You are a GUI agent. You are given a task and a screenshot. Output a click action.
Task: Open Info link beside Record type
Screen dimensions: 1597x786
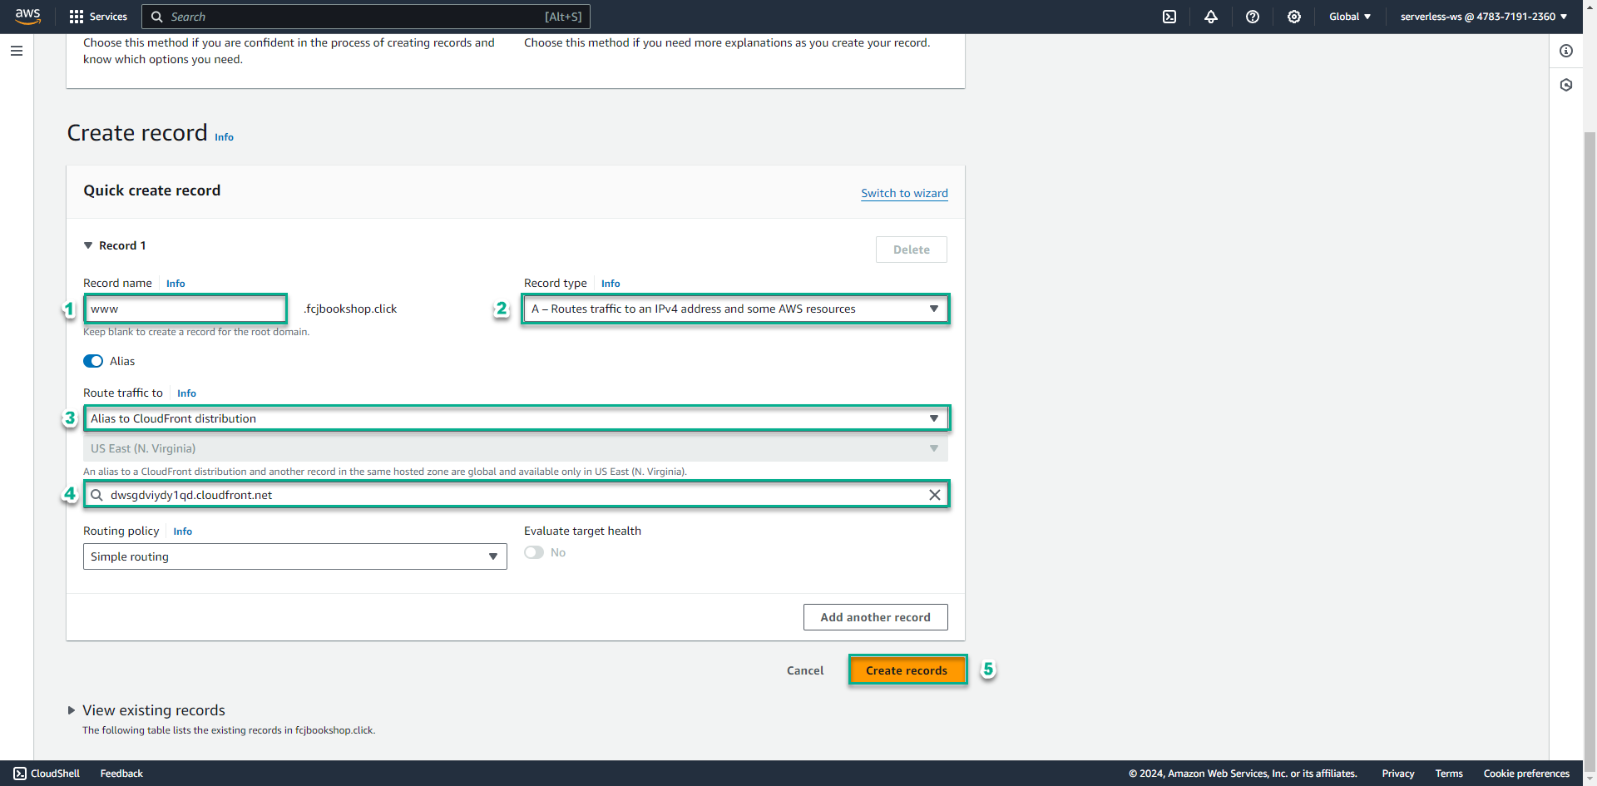[x=611, y=284]
